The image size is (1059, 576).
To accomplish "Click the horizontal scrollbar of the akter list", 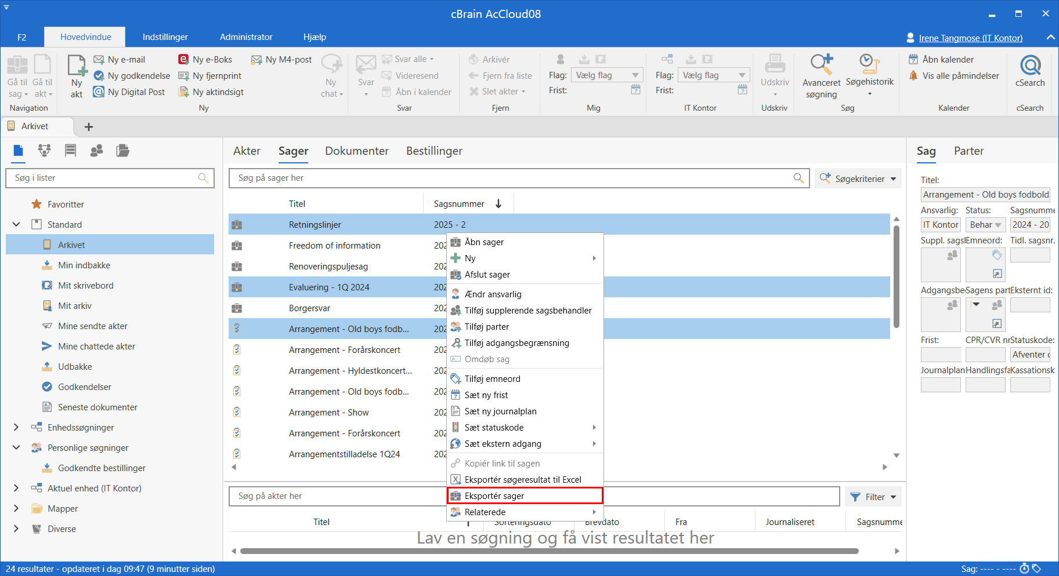I will [550, 551].
